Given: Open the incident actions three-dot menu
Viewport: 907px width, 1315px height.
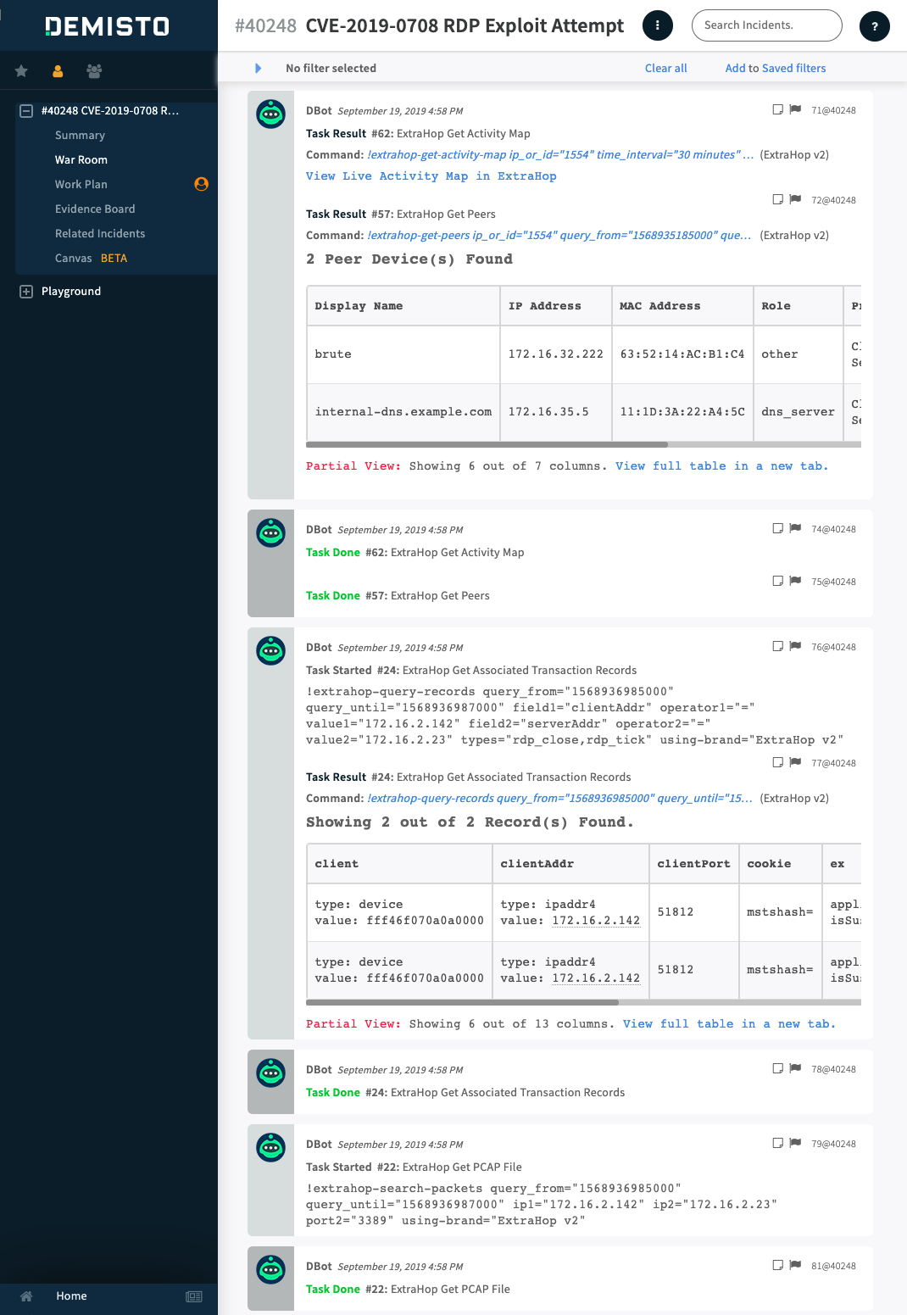Looking at the screenshot, I should [658, 25].
